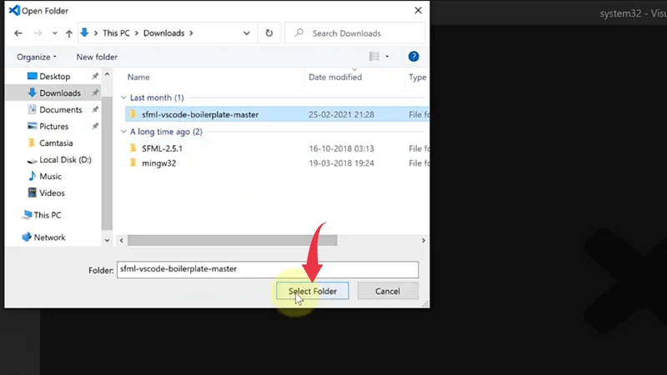Change the view layout icon
Image resolution: width=667 pixels, height=375 pixels.
point(374,57)
